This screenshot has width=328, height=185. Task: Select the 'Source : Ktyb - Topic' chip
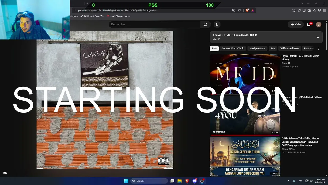point(233,48)
